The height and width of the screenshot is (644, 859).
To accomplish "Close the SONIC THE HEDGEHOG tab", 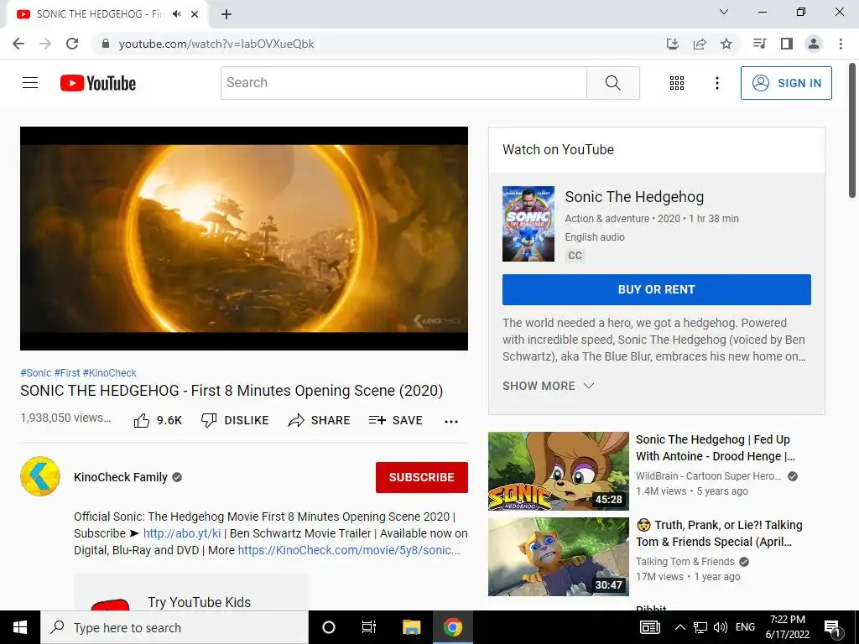I will [195, 14].
